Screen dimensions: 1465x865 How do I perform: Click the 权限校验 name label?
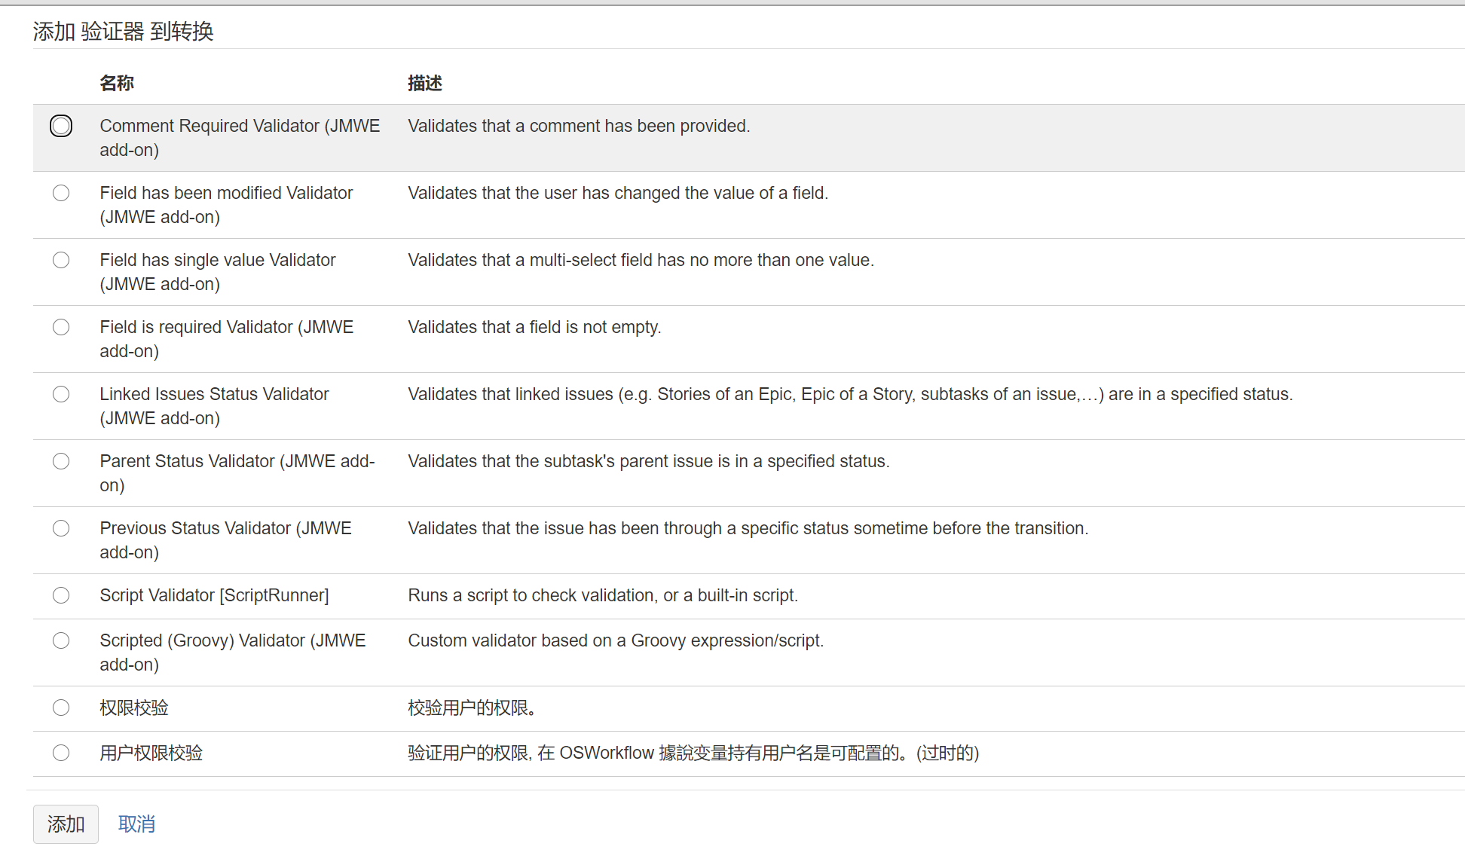[x=134, y=708]
